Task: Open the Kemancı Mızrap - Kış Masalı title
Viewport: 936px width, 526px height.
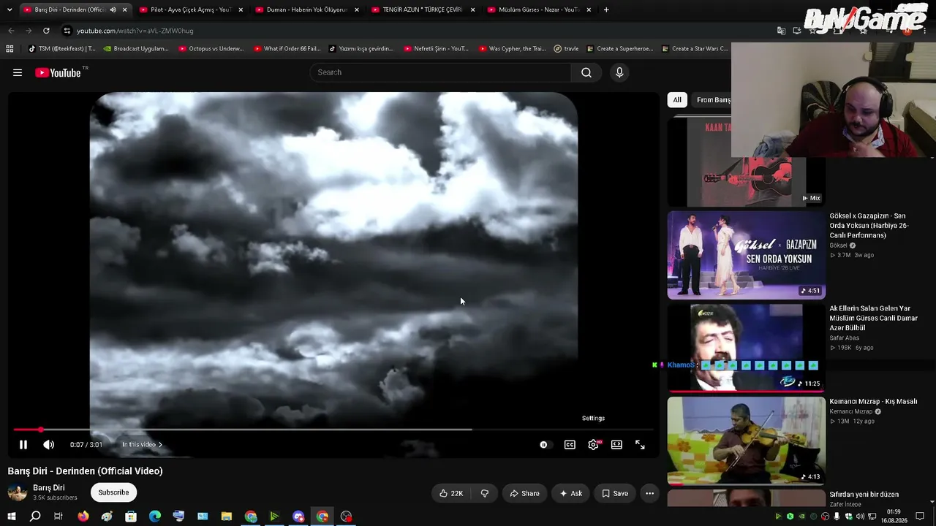Action: pyautogui.click(x=873, y=402)
